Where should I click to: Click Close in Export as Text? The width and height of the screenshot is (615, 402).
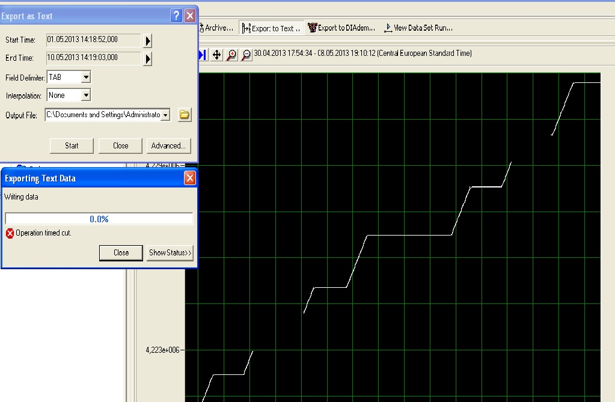click(x=120, y=145)
